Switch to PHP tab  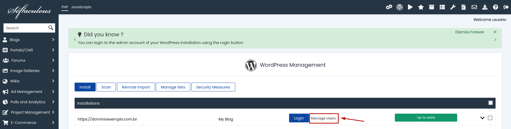[x=65, y=7]
